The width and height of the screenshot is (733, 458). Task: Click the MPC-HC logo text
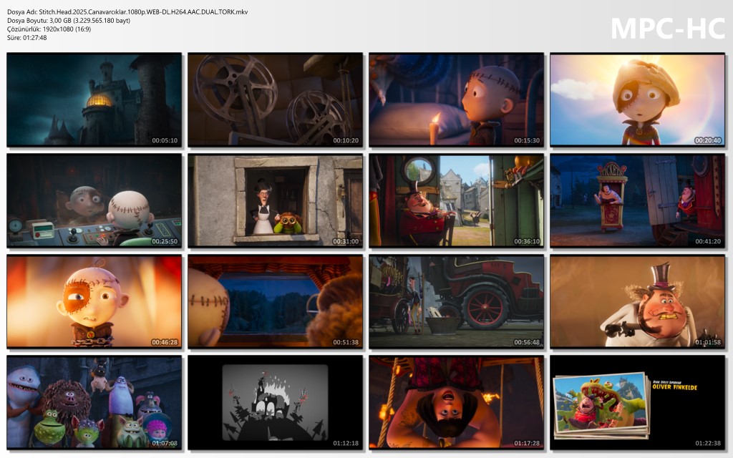pyautogui.click(x=667, y=29)
